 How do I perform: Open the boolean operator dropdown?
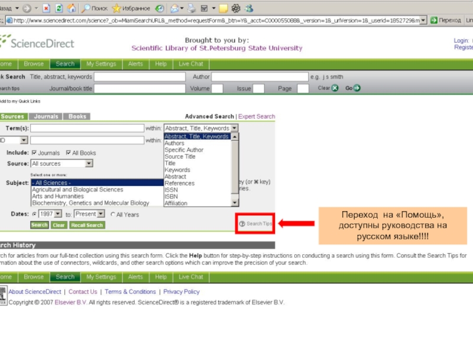[24, 140]
